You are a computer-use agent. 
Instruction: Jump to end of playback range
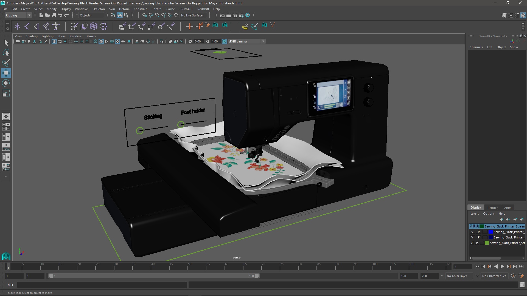tap(521, 266)
